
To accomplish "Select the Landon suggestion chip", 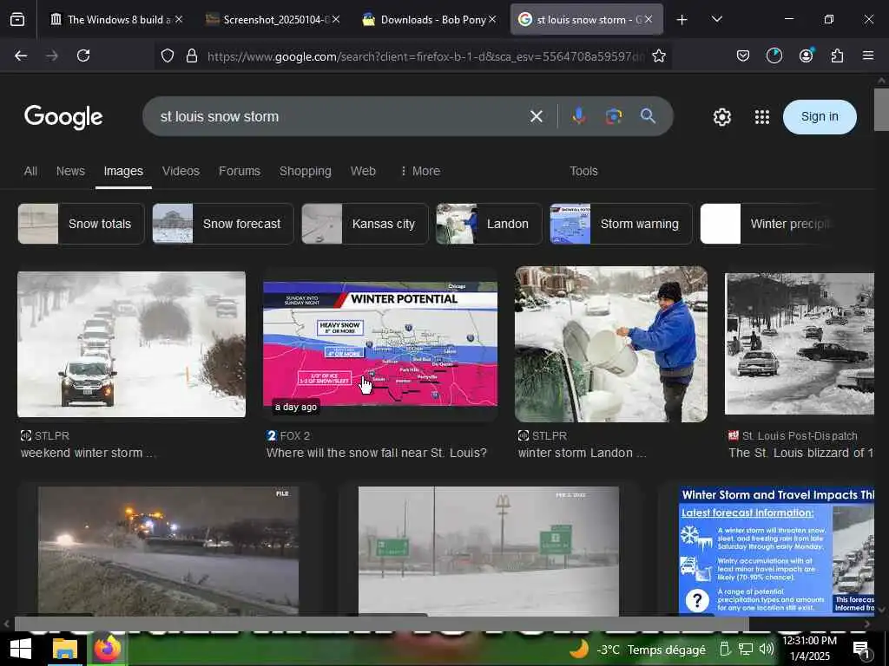I will [x=489, y=224].
